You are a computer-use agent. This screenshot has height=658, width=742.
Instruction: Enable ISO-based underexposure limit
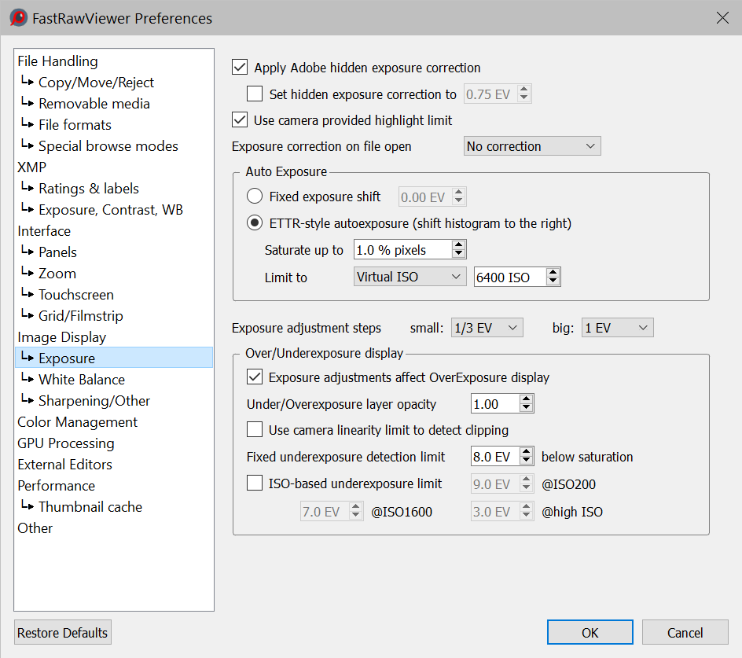point(255,484)
